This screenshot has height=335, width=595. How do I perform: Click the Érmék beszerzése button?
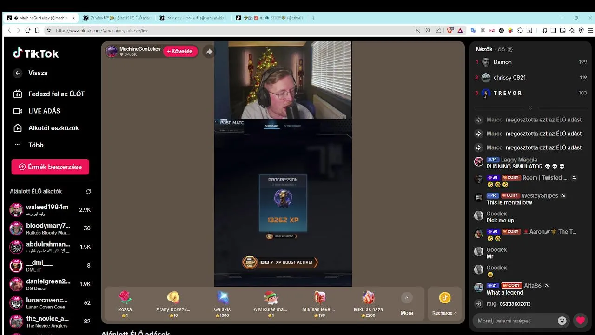click(50, 167)
